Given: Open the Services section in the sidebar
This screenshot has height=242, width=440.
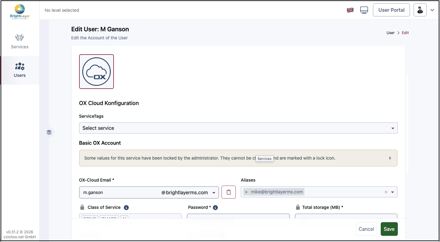Looking at the screenshot, I should pyautogui.click(x=20, y=42).
